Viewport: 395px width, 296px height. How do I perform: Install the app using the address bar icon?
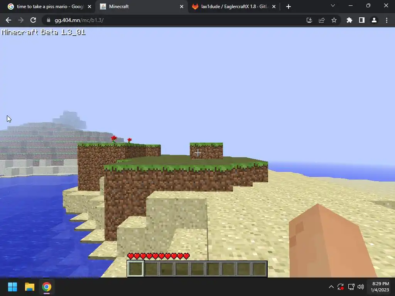pos(309,20)
